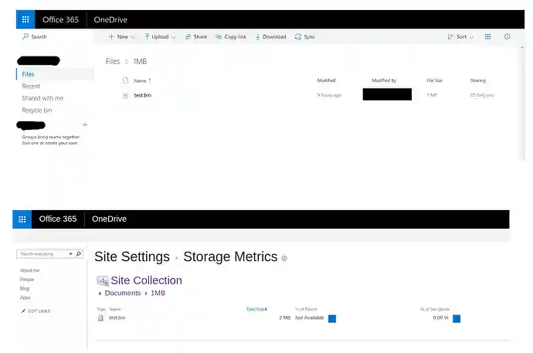The height and width of the screenshot is (353, 533).
Task: Click the 1MB breadcrumb under Site Collection
Action: pos(158,293)
